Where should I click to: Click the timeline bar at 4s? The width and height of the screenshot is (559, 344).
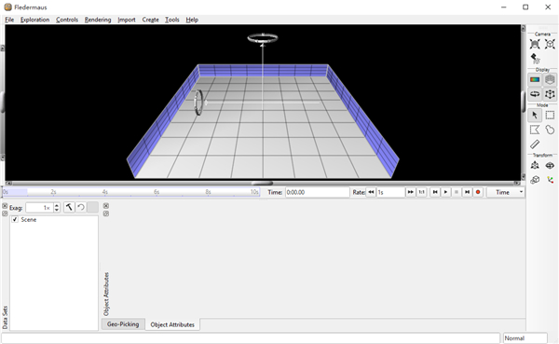pyautogui.click(x=104, y=192)
